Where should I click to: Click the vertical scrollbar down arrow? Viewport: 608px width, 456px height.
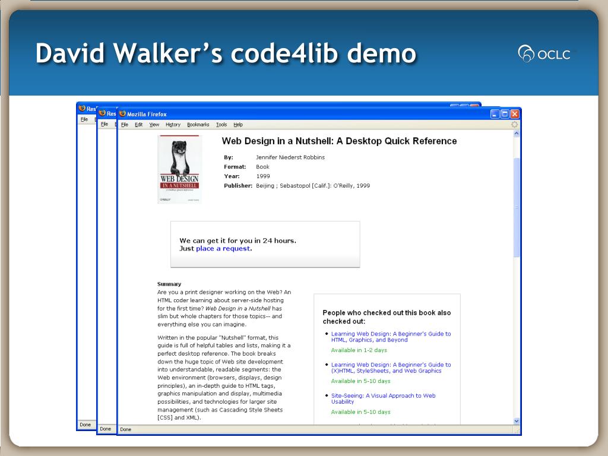tap(517, 421)
